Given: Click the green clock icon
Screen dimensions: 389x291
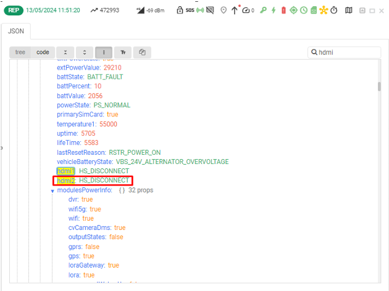Looking at the screenshot, I should point(303,10).
